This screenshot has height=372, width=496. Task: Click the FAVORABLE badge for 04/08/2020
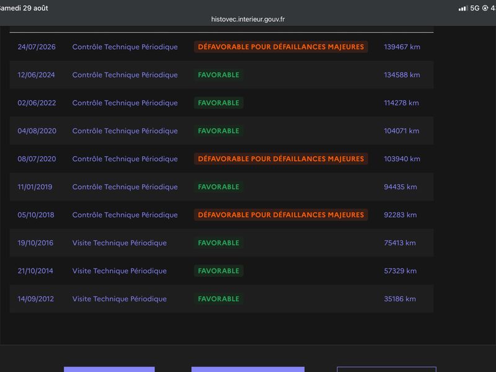219,131
